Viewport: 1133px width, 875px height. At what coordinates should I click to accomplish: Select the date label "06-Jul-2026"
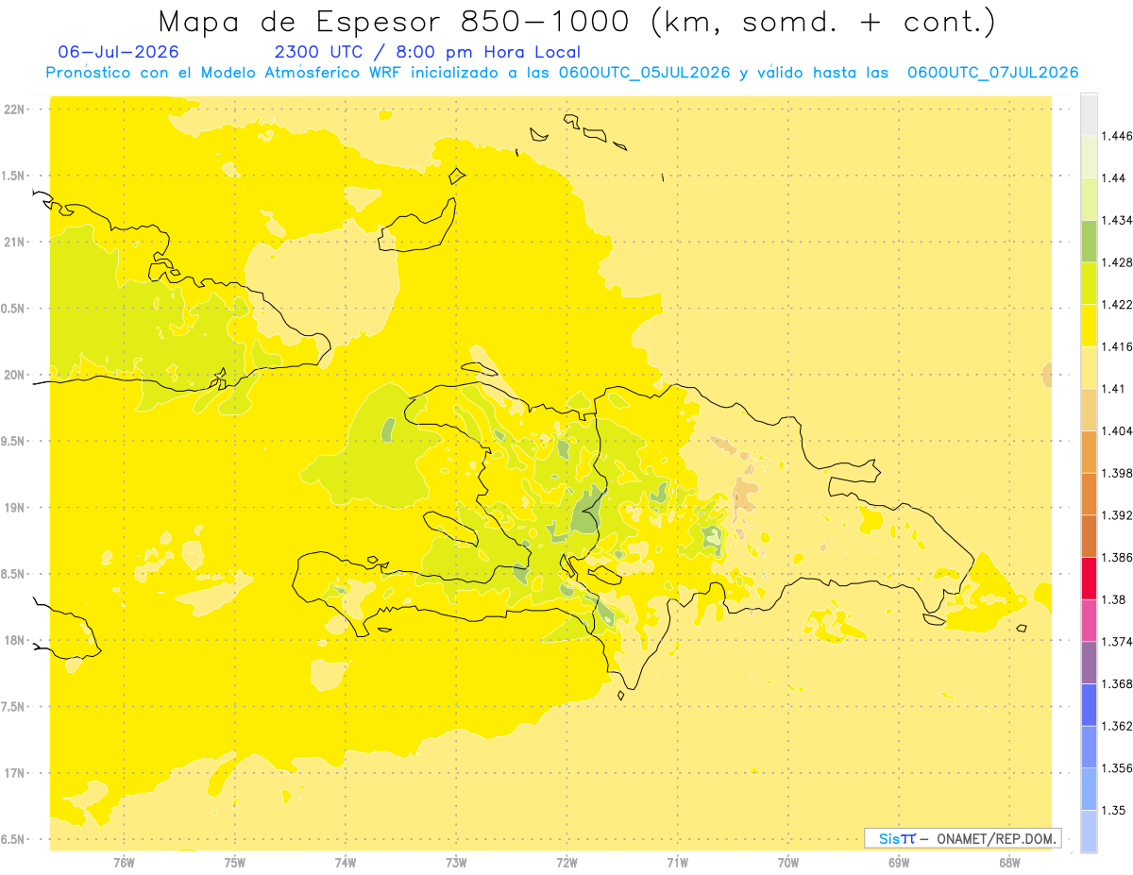[118, 52]
